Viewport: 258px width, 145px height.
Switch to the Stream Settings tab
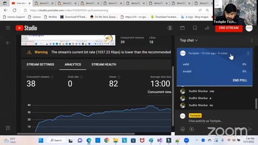[x=40, y=64]
